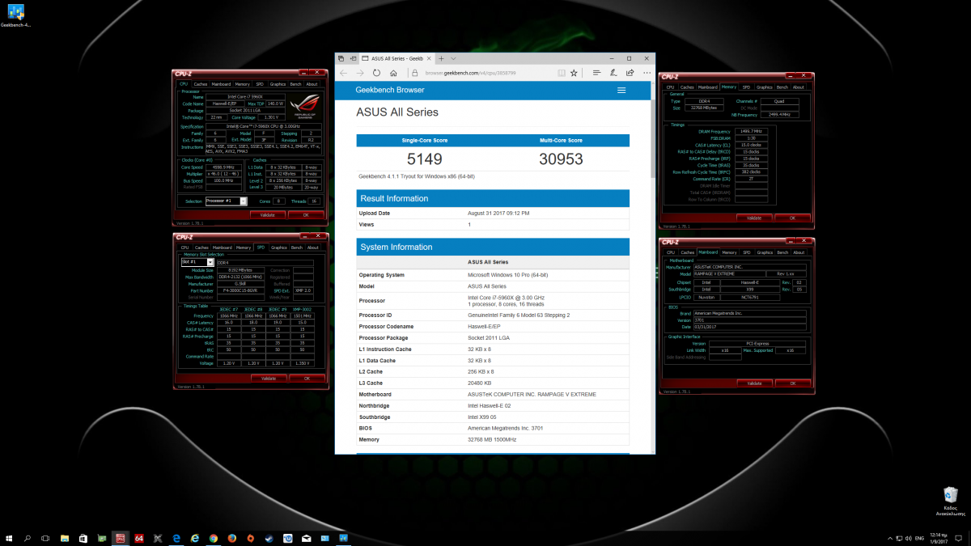The image size is (971, 546).
Task: Open reading view icon in Edge
Action: [560, 72]
